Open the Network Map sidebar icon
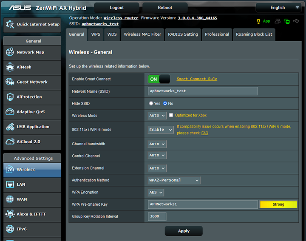The width and height of the screenshot is (306, 241). pyautogui.click(x=10, y=52)
